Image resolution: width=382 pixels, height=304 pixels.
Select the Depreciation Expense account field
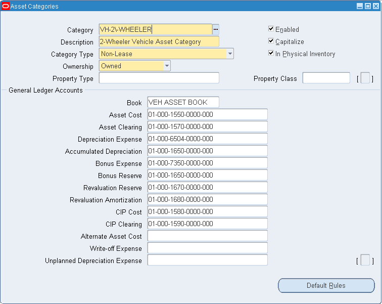tap(207, 139)
